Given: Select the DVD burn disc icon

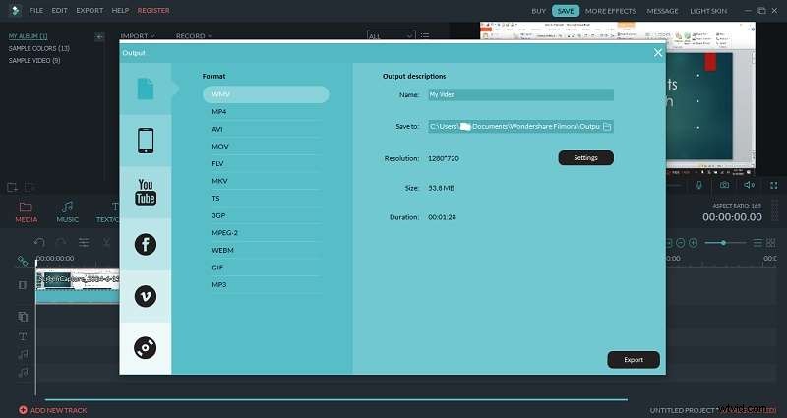Looking at the screenshot, I should (146, 347).
